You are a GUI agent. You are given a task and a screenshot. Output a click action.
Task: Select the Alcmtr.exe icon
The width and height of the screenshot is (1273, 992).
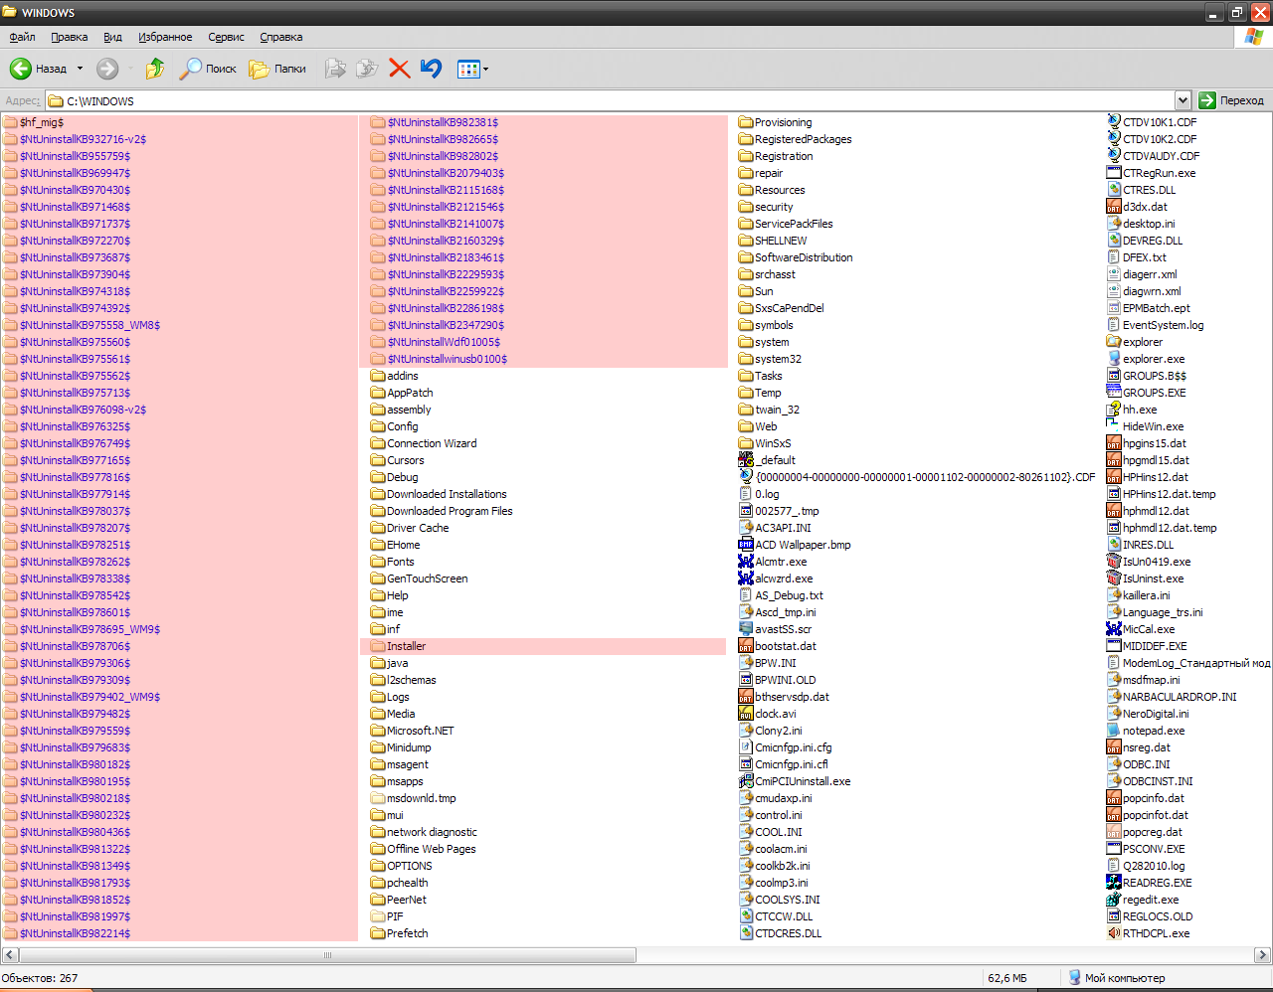point(746,562)
